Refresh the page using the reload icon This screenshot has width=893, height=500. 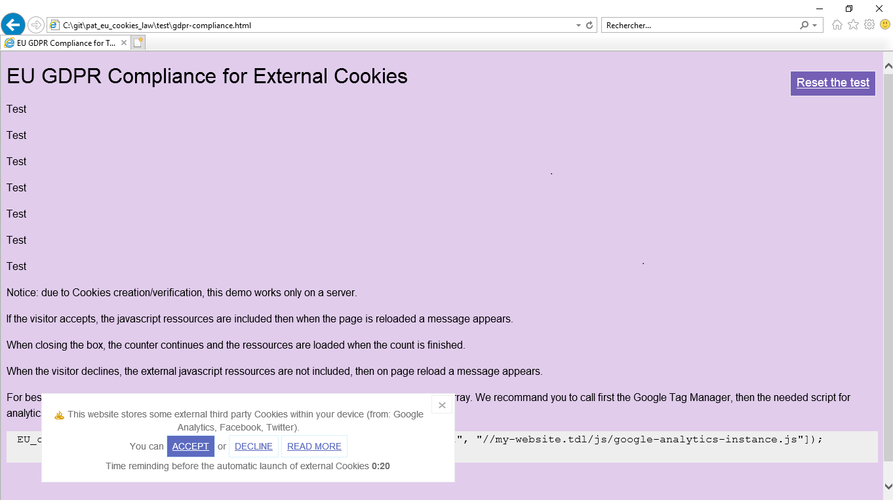point(589,26)
